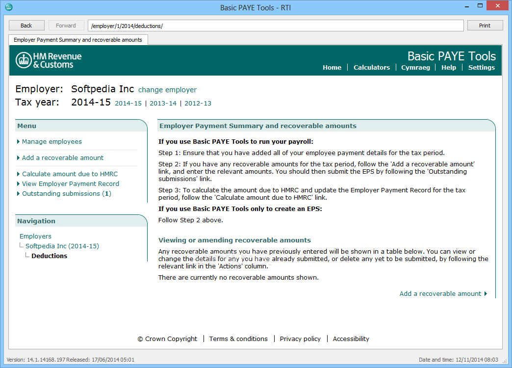Image resolution: width=512 pixels, height=368 pixels.
Task: Open the Home menu item
Action: [x=332, y=67]
